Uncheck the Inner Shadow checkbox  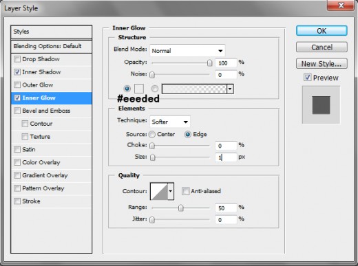[17, 72]
